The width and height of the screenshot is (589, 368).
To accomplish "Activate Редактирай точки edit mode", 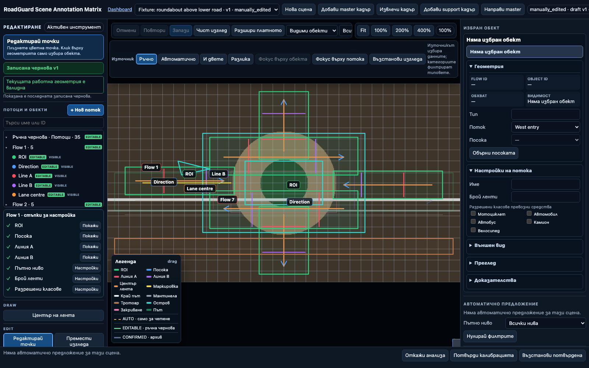I will pos(28,341).
